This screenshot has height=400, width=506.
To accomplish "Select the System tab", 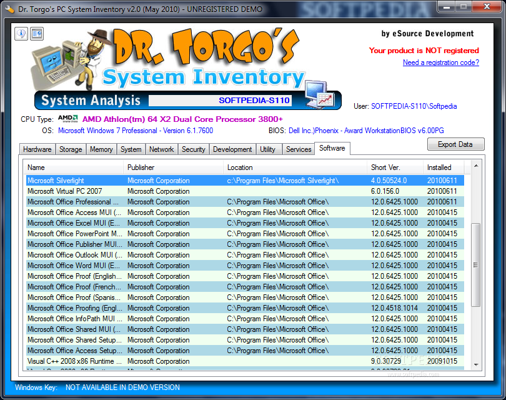I will (x=131, y=149).
